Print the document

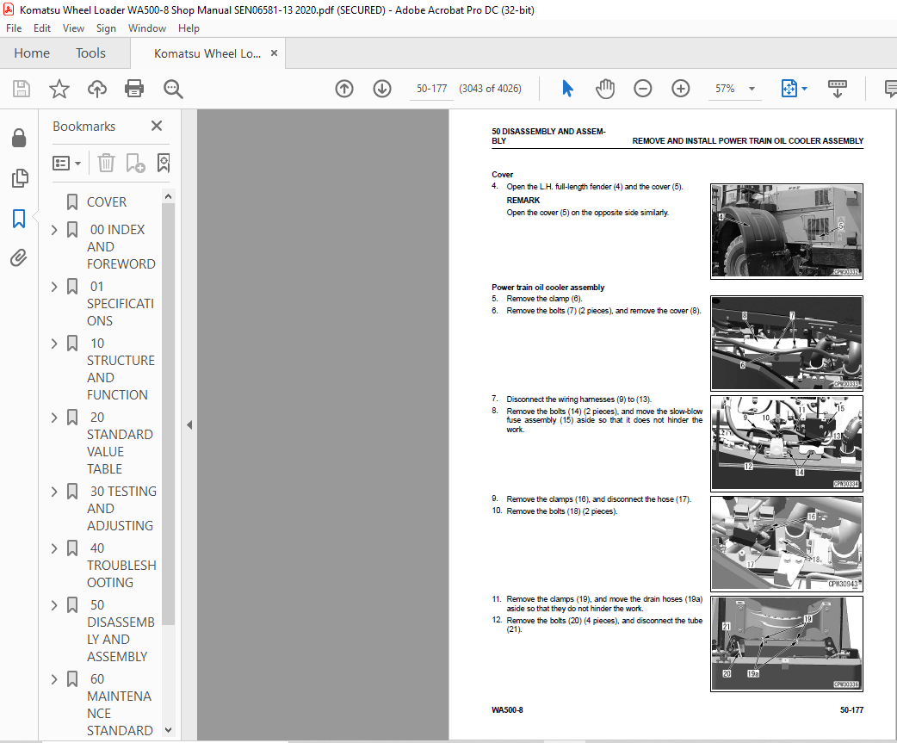(134, 89)
